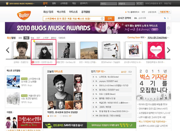The width and height of the screenshot is (180, 131).
Task: Select the J-POP album genre tab
Action: [45, 38]
